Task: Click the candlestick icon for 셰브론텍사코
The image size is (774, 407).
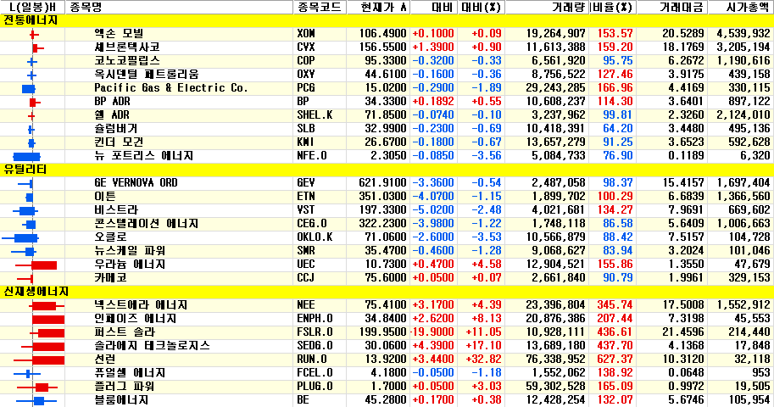Action: [x=37, y=48]
